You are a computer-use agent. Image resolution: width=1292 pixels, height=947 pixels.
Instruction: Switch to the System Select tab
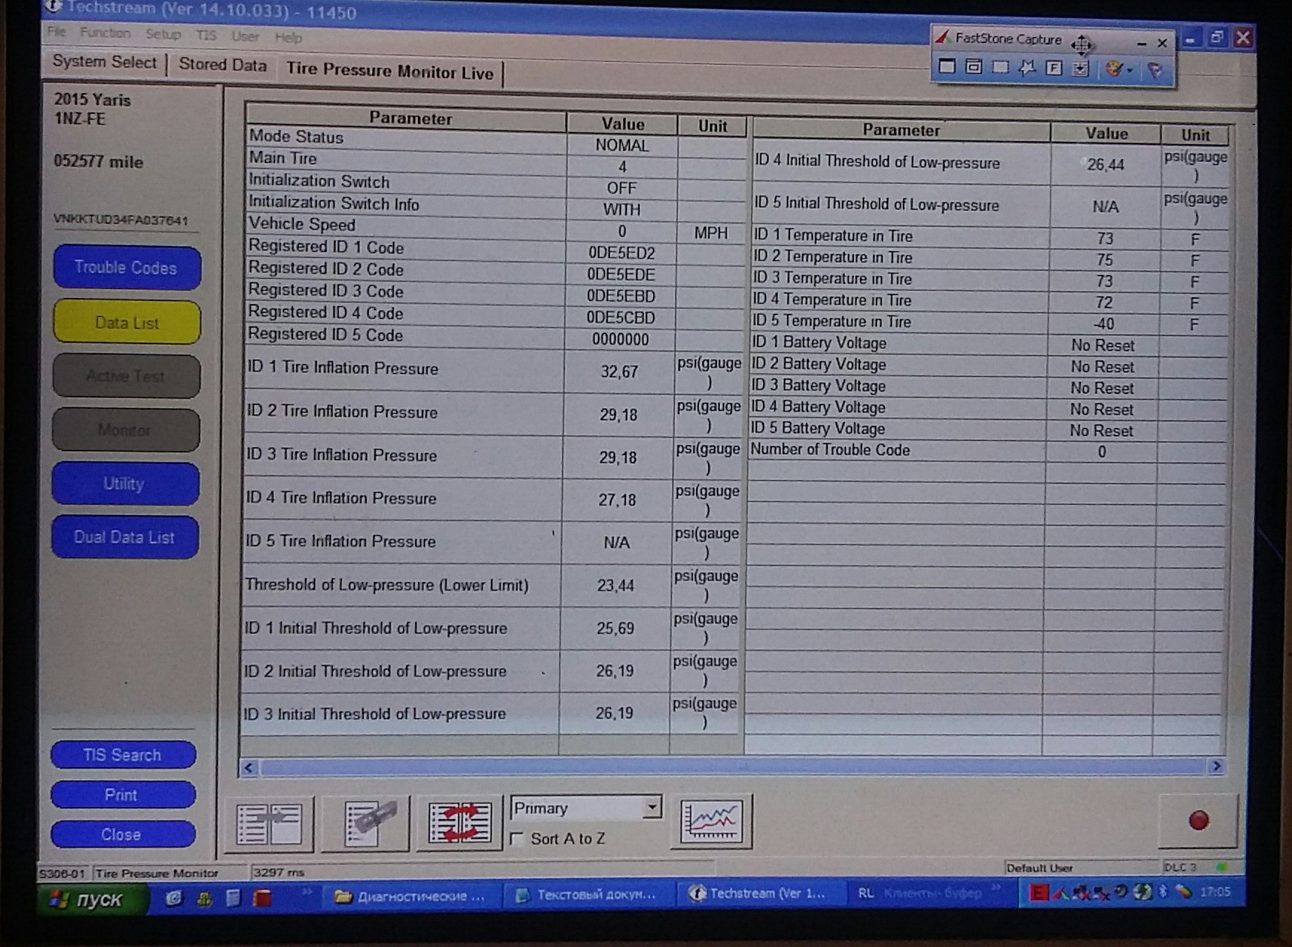coord(104,62)
